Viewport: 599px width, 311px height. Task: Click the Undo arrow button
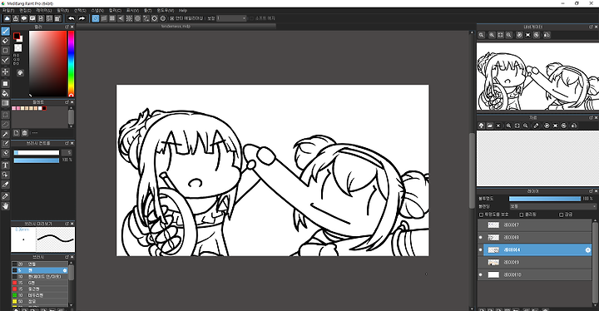(72, 18)
